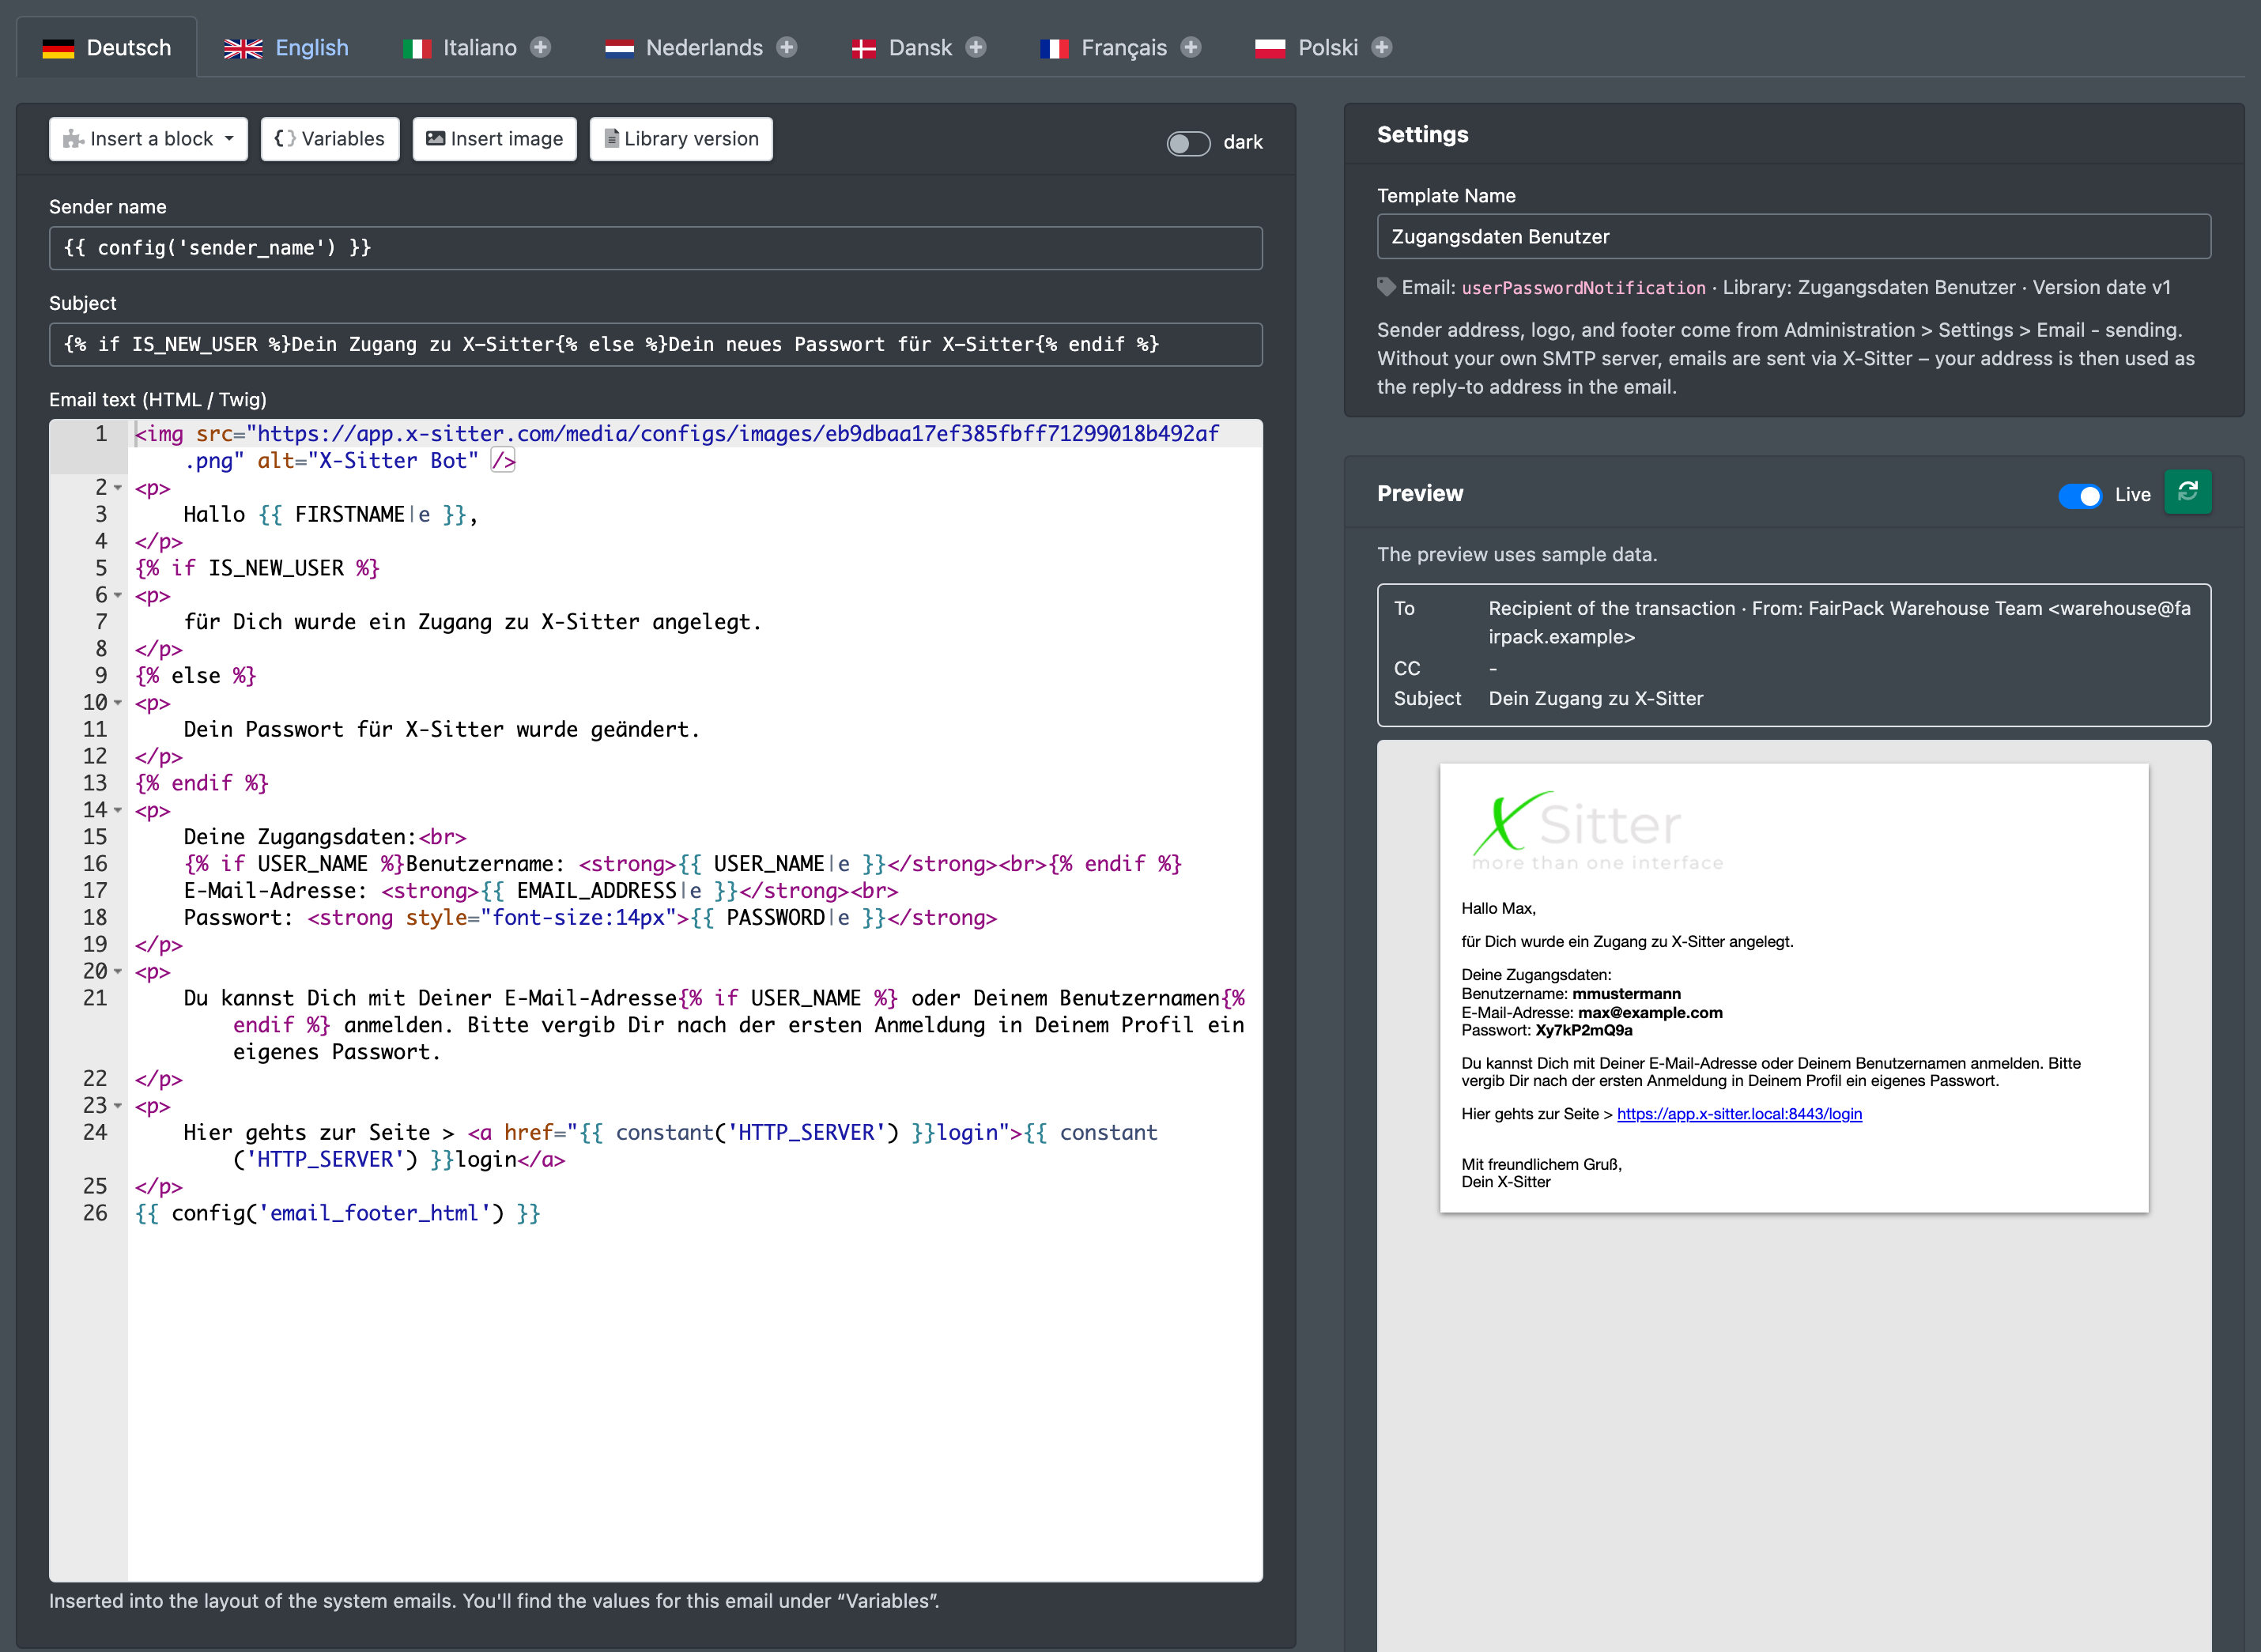2261x1652 pixels.
Task: Click the tag icon beside Email label
Action: (x=1386, y=287)
